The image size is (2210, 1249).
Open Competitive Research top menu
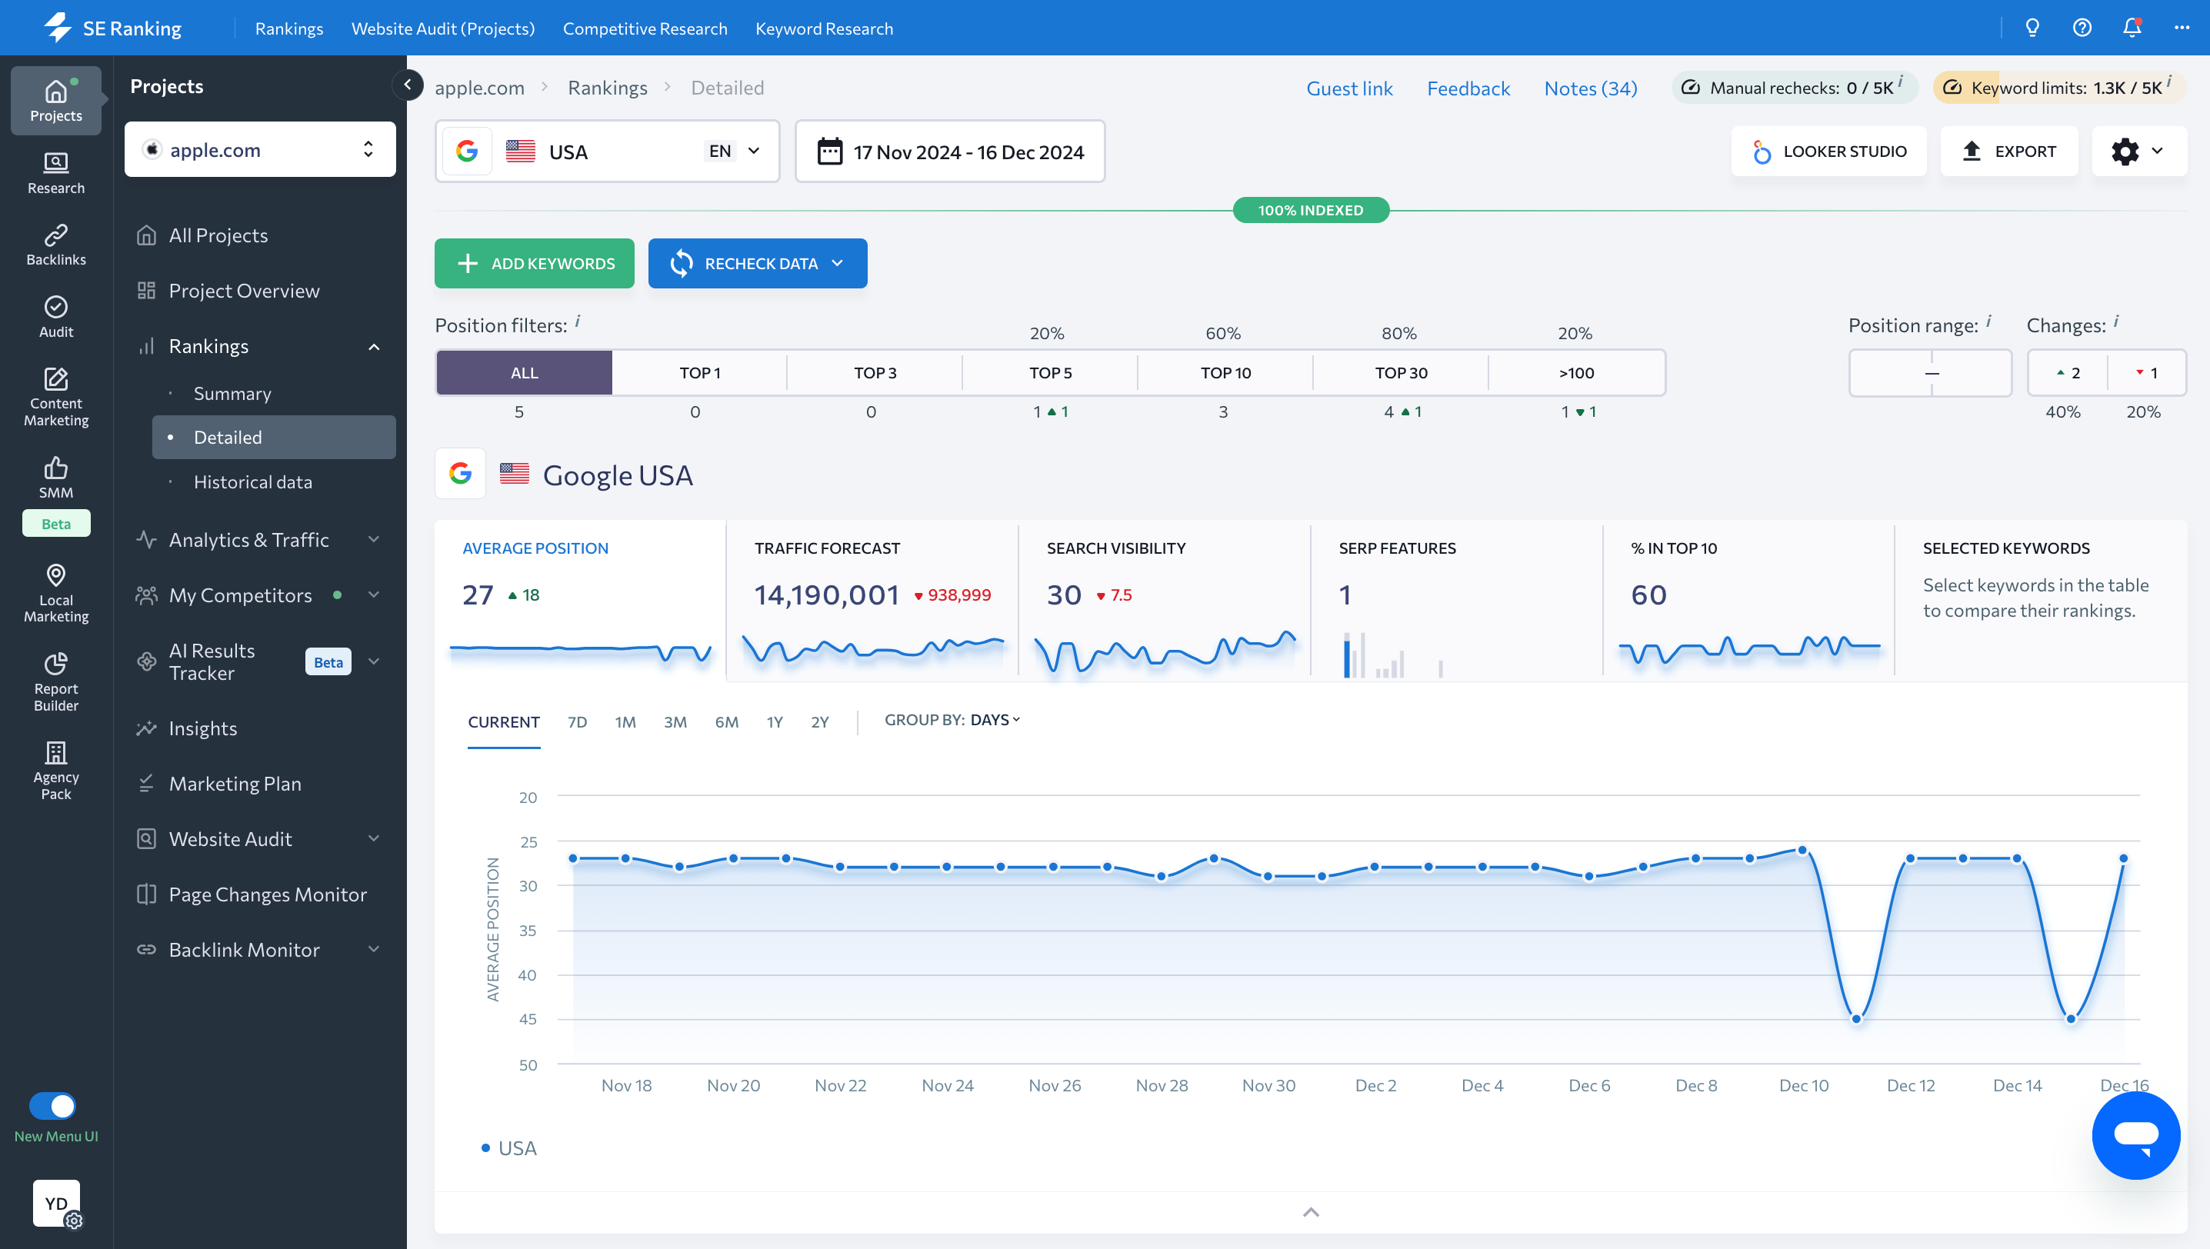click(x=645, y=28)
